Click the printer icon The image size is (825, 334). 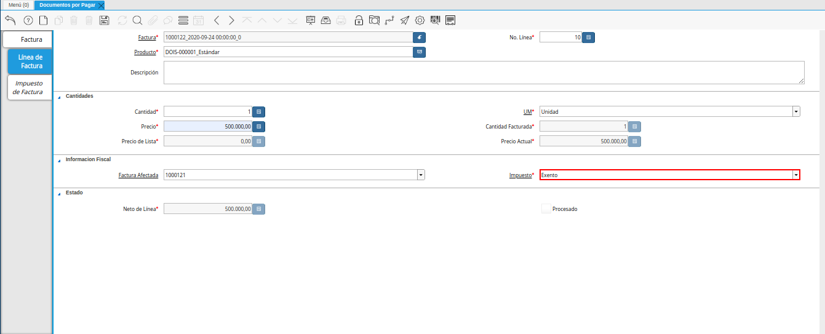(341, 20)
